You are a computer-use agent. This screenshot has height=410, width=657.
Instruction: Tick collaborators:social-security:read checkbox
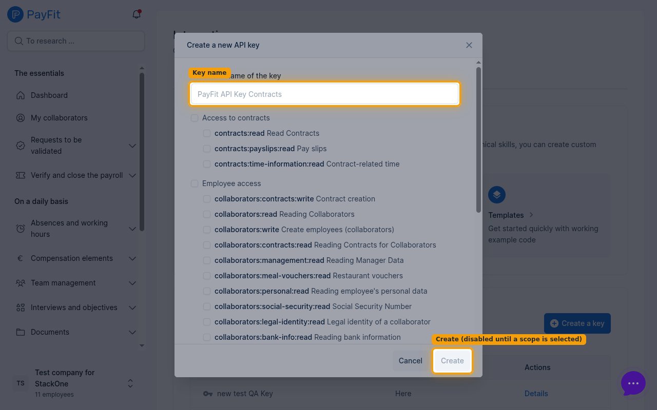(207, 306)
